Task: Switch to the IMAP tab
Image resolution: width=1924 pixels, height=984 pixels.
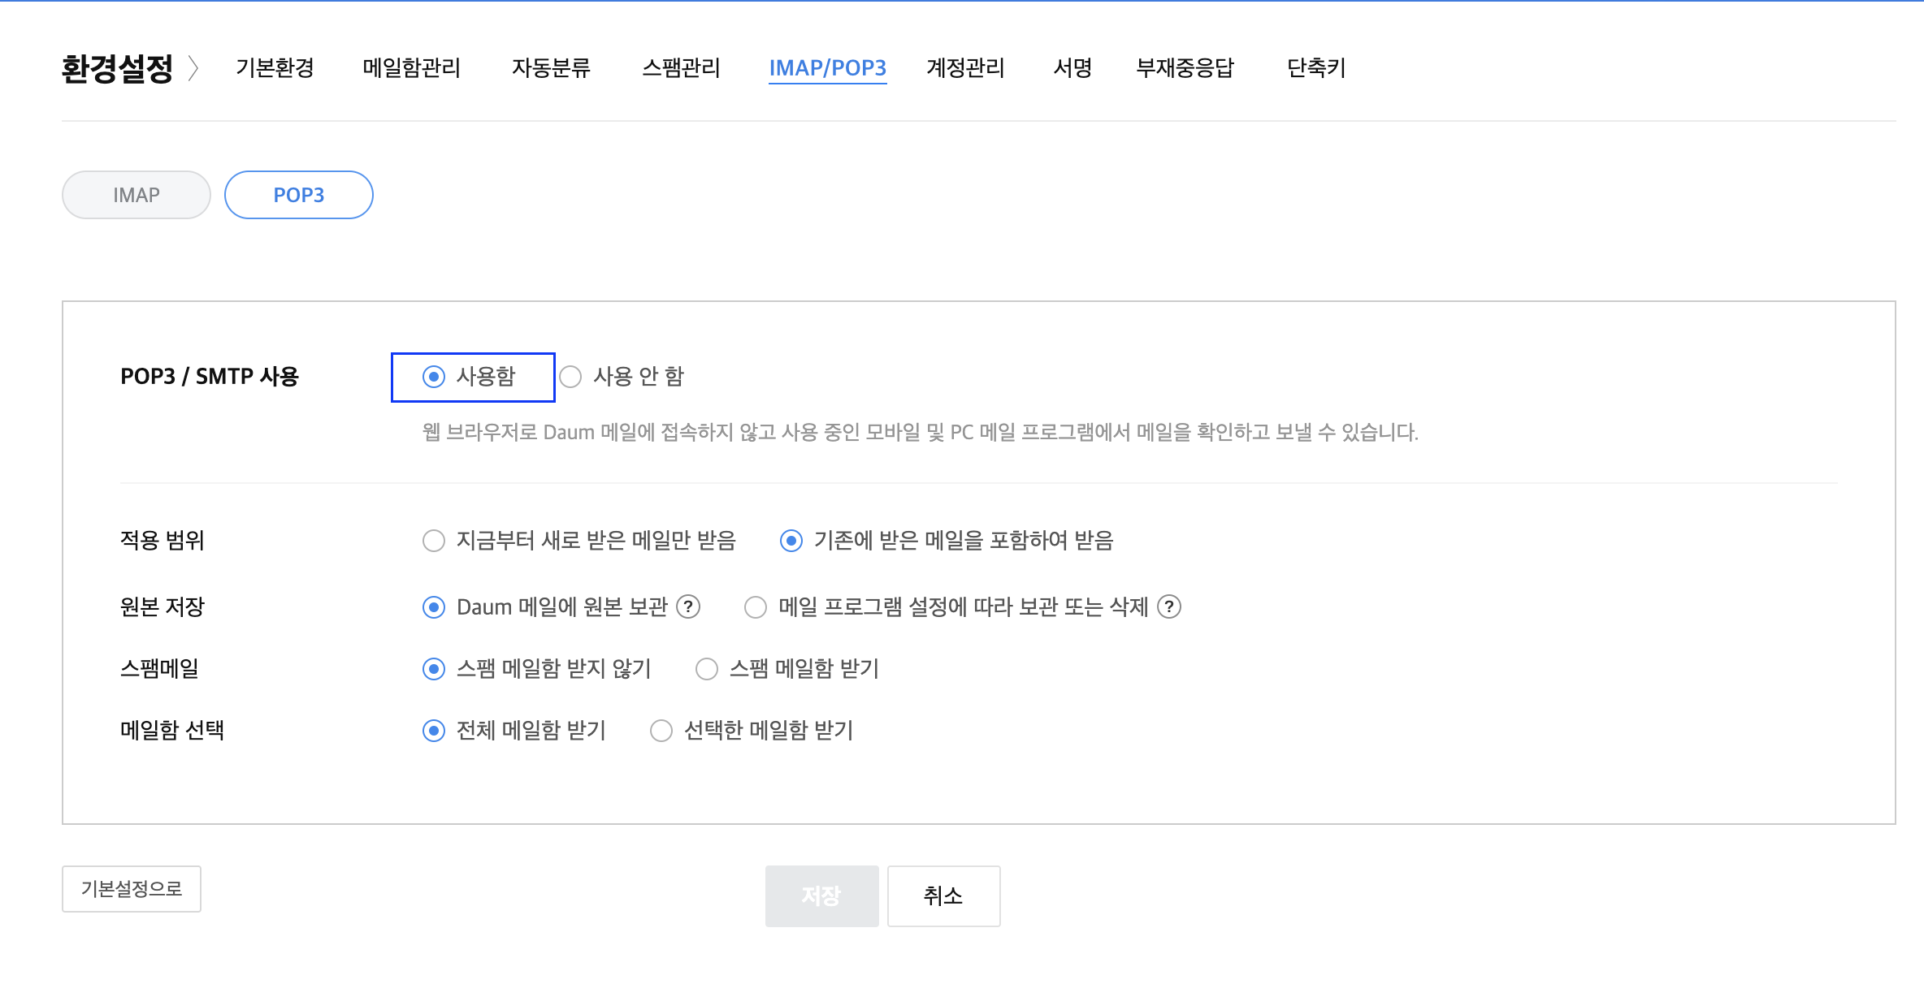Action: 136,195
